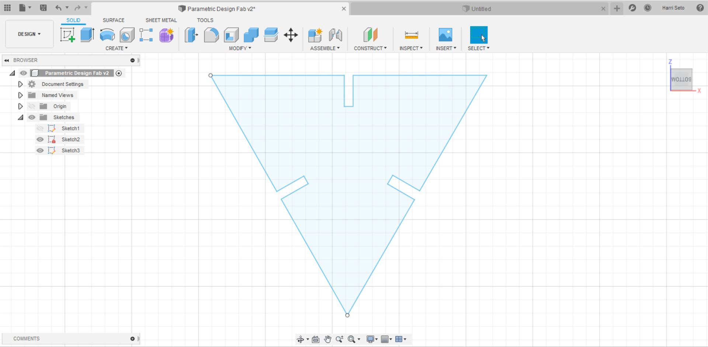This screenshot has height=347, width=708.
Task: Click the BOTTOM face of the ViewCube
Action: point(681,79)
